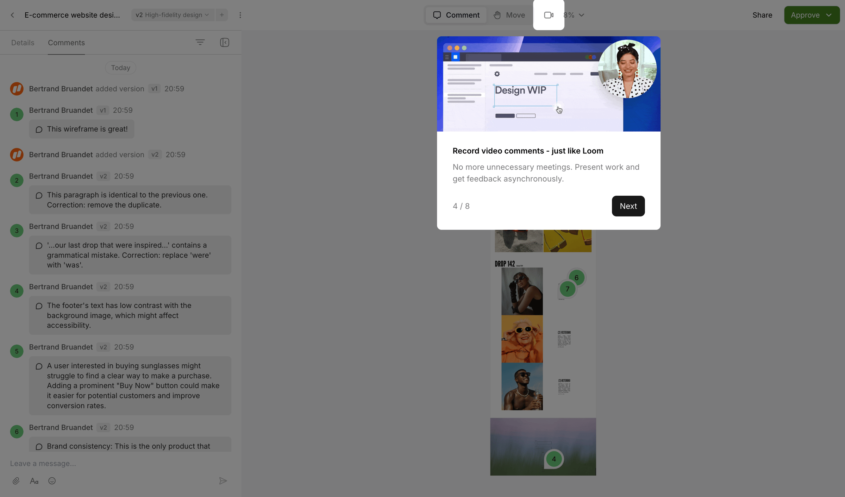
Task: Click avatar beside 'added version v2'
Action: [x=17, y=155]
